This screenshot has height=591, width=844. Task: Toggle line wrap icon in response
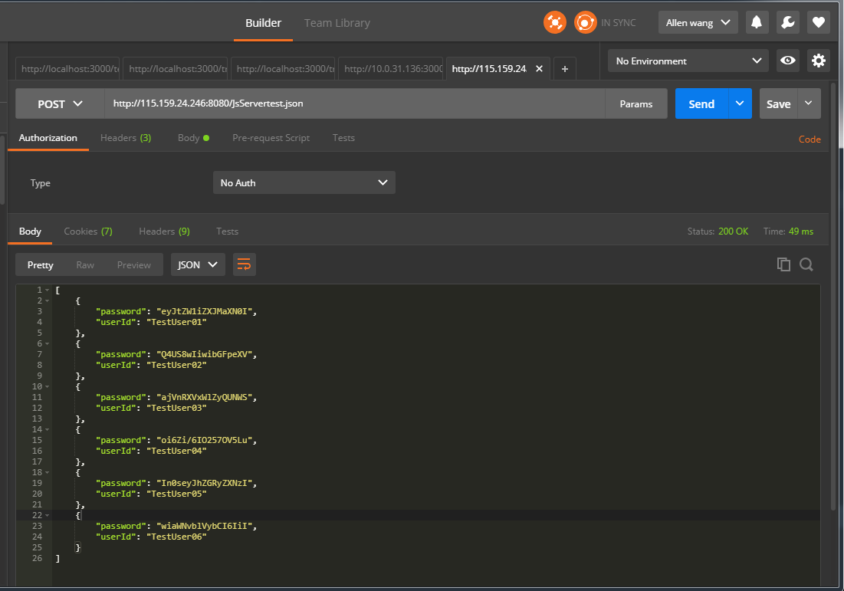point(245,264)
